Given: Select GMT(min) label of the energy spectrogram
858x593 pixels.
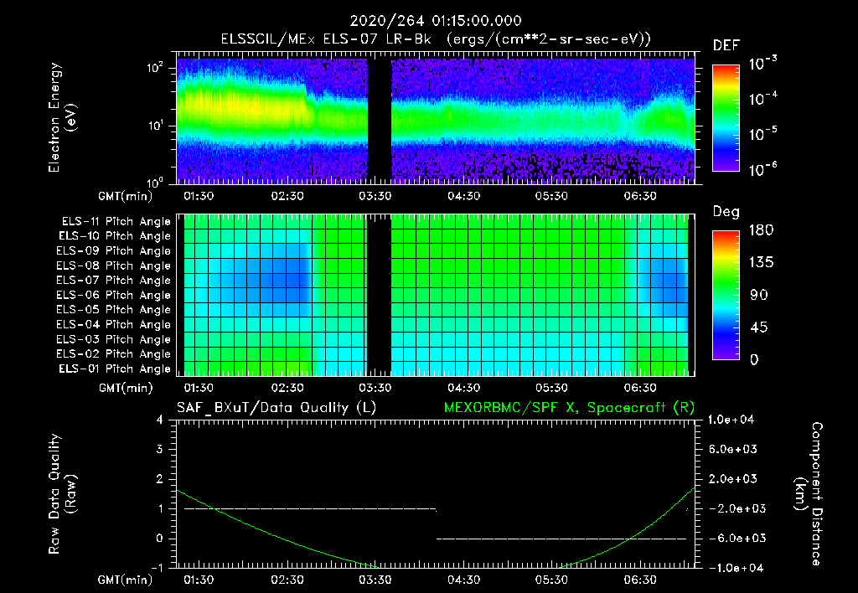Looking at the screenshot, I should pos(126,196).
